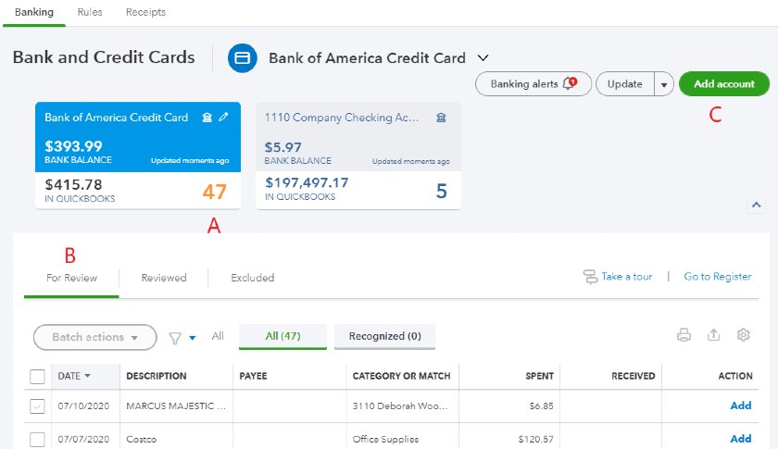
Task: Switch to the Banking tab
Action: [33, 12]
